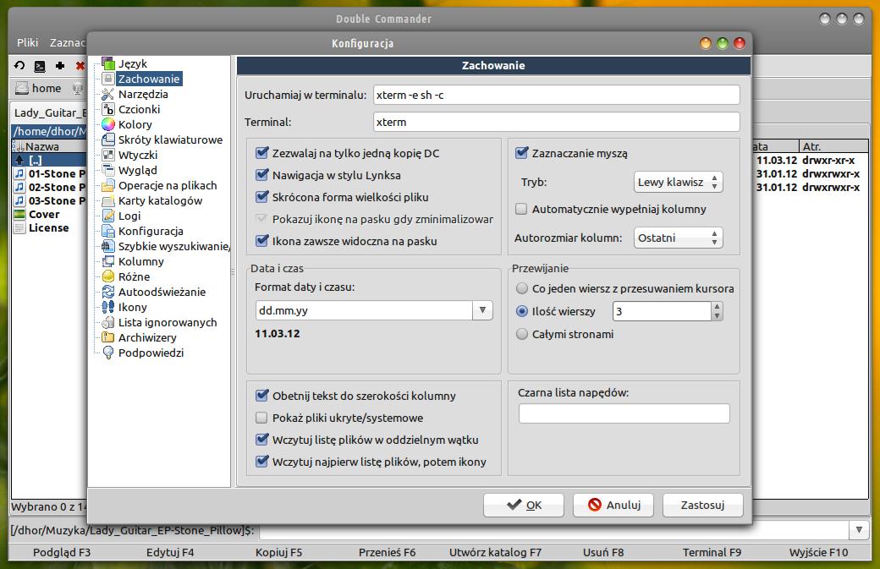Click refresh icon in Double Commander toolbar
The image size is (880, 569).
pos(19,66)
